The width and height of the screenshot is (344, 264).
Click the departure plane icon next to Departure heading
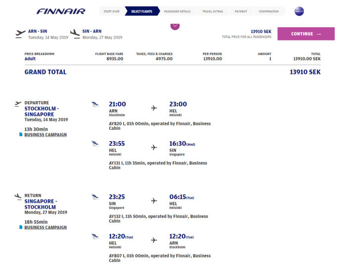coord(18,104)
